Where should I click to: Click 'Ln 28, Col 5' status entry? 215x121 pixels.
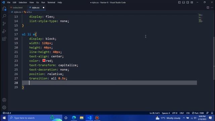[x=155, y=113]
